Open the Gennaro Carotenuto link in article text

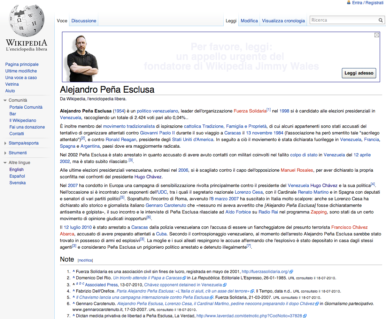166,205
